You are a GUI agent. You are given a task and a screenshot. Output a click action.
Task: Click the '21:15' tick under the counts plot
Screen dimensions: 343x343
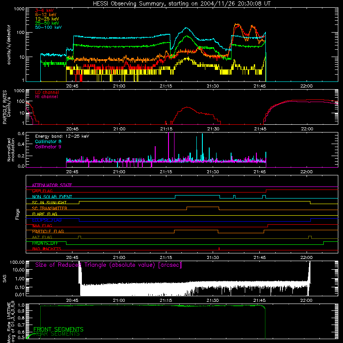pyautogui.click(x=166, y=86)
